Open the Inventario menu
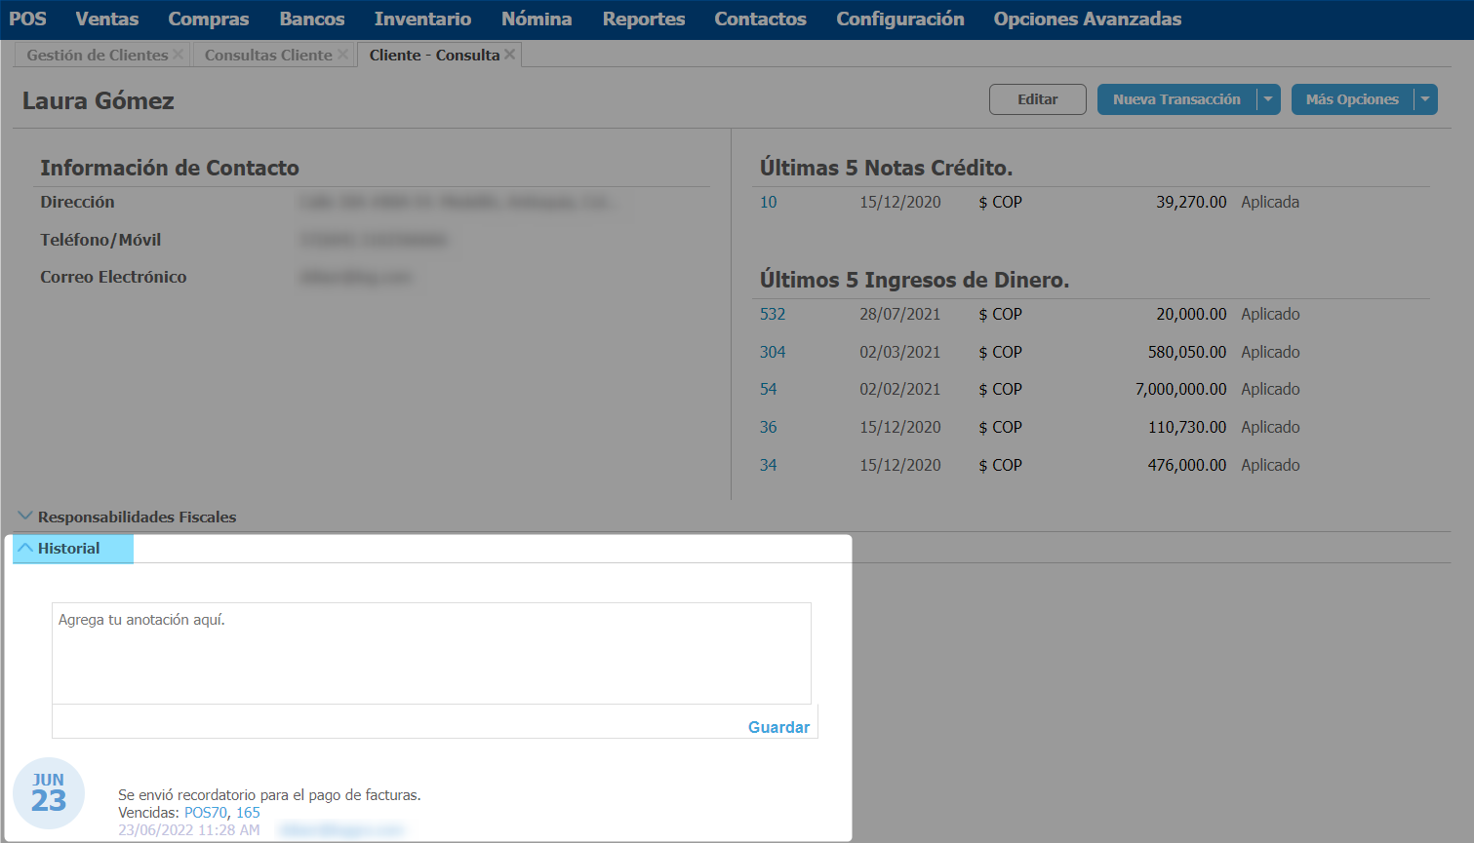 point(422,19)
